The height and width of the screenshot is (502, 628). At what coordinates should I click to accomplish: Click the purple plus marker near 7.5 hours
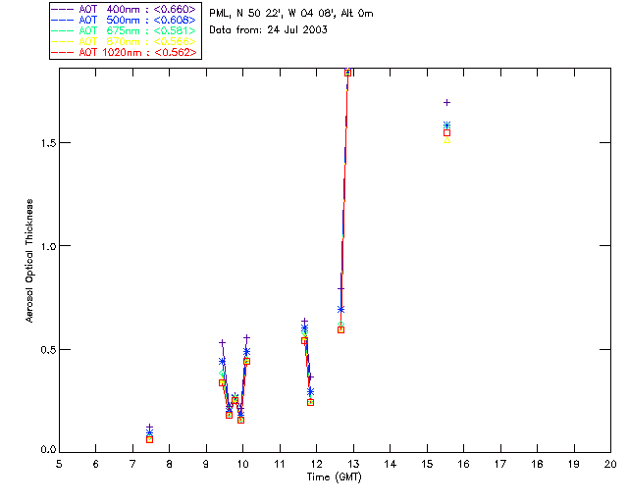149,427
